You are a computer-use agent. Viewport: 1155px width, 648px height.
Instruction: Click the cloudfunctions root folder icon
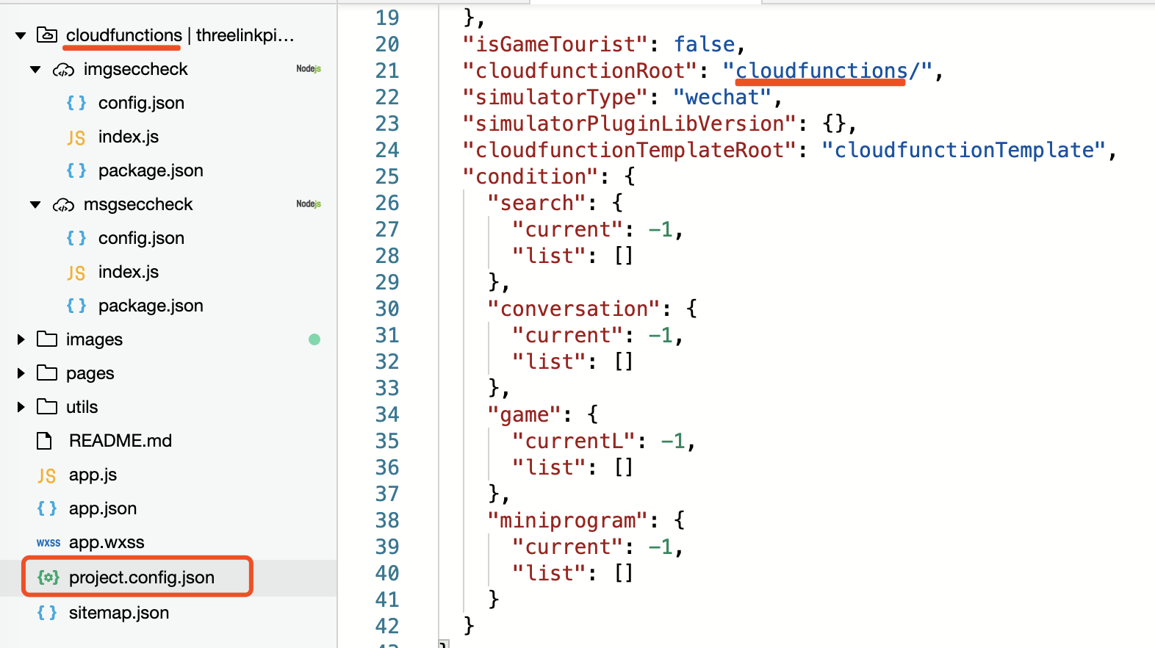[47, 35]
